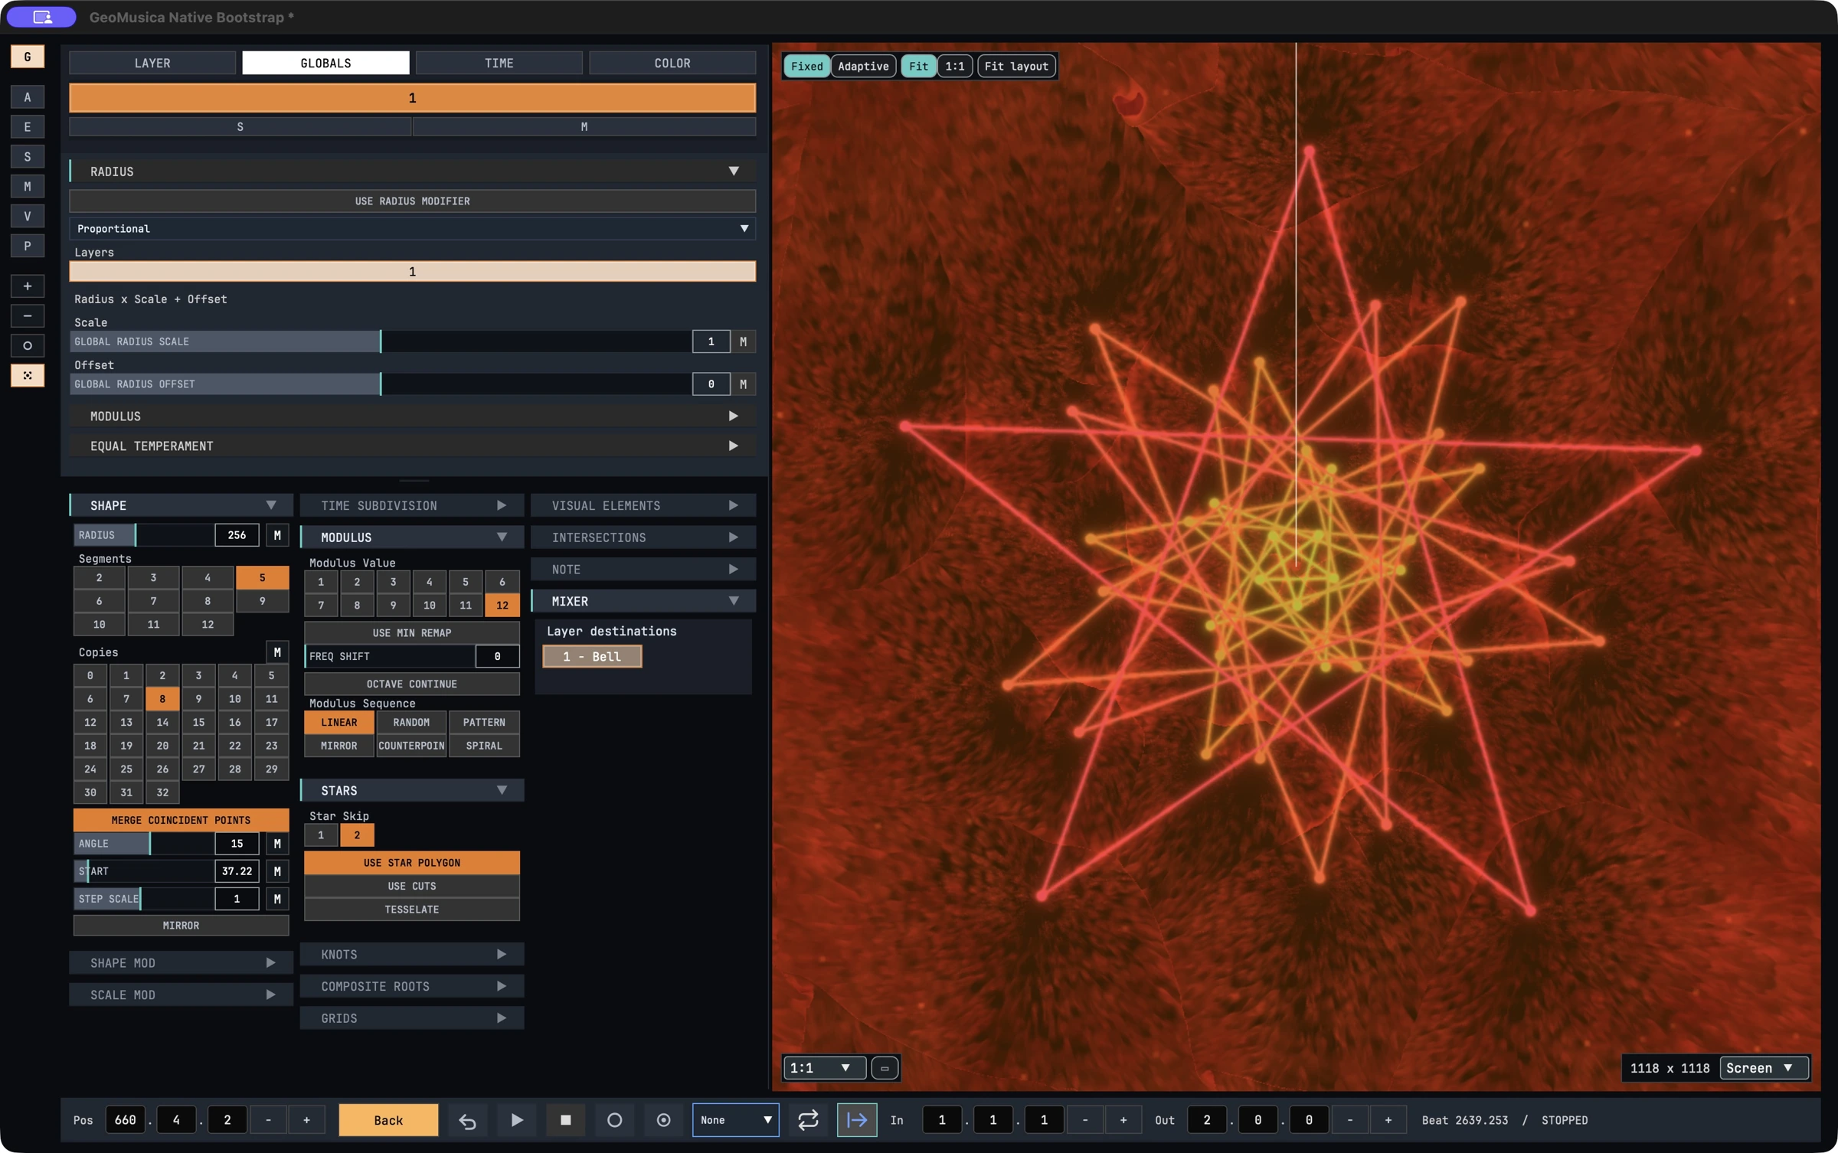Screen dimensions: 1838x1153
Task: Toggle the follow-playhead arrow icon
Action: [x=857, y=1120]
